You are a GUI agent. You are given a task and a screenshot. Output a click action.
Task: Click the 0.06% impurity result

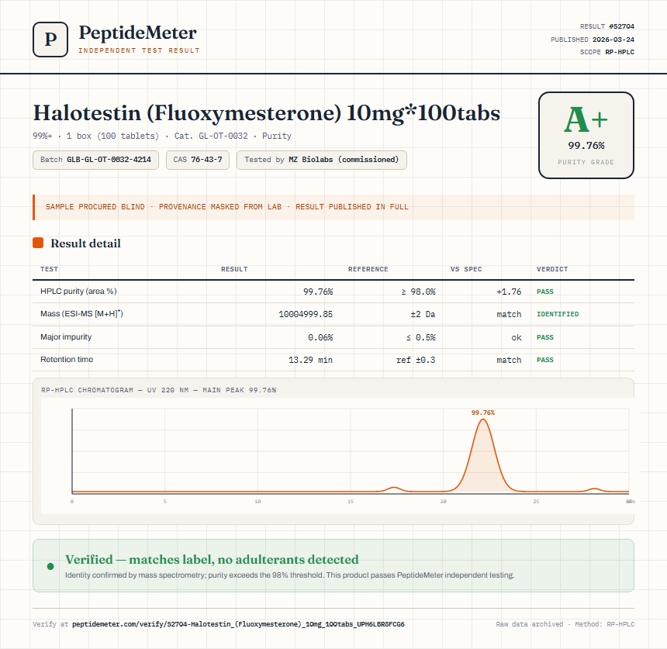coord(320,337)
